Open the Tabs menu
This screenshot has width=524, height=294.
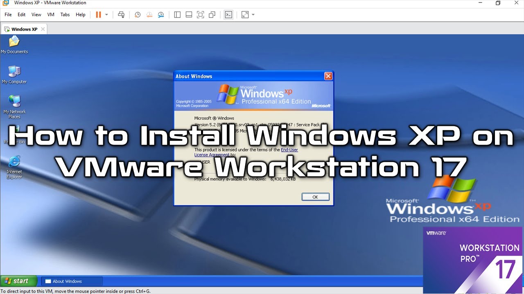point(65,15)
